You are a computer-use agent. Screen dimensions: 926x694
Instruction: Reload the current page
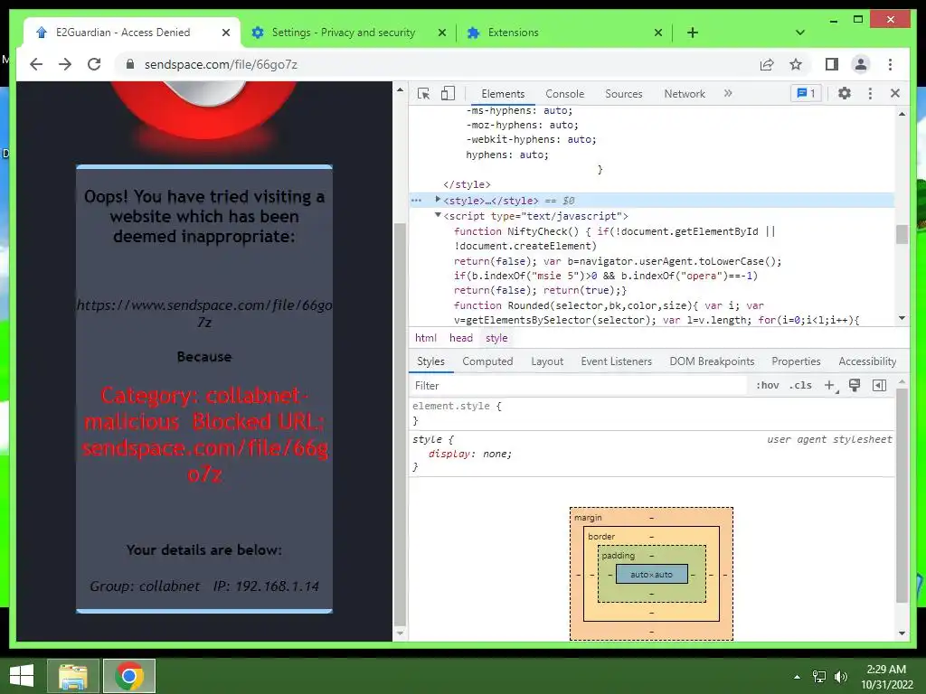[x=94, y=64]
